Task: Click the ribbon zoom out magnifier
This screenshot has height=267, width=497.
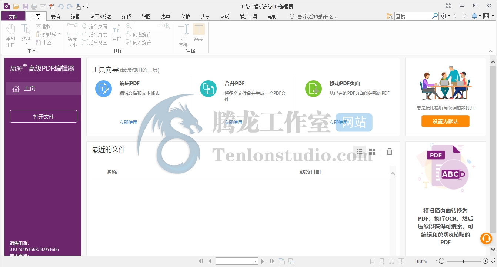Action: coord(129,26)
